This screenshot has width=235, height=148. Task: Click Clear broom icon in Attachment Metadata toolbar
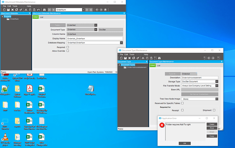tap(21, 10)
